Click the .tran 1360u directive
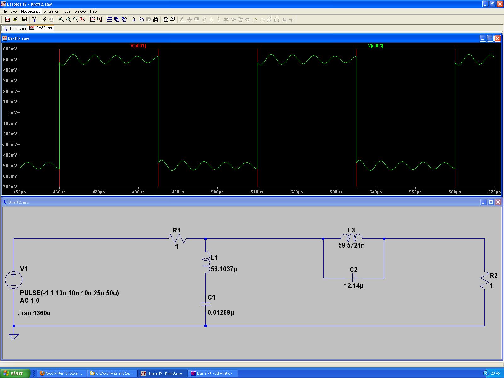504x378 pixels. click(x=34, y=313)
